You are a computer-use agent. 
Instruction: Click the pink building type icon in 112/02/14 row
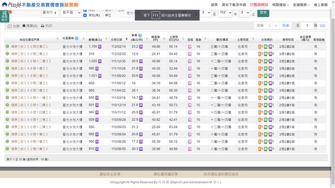pyautogui.click(x=189, y=46)
